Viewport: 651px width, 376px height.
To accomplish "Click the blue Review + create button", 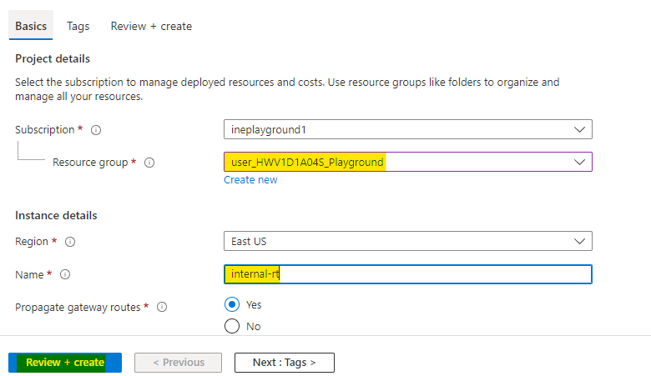I will click(x=65, y=363).
